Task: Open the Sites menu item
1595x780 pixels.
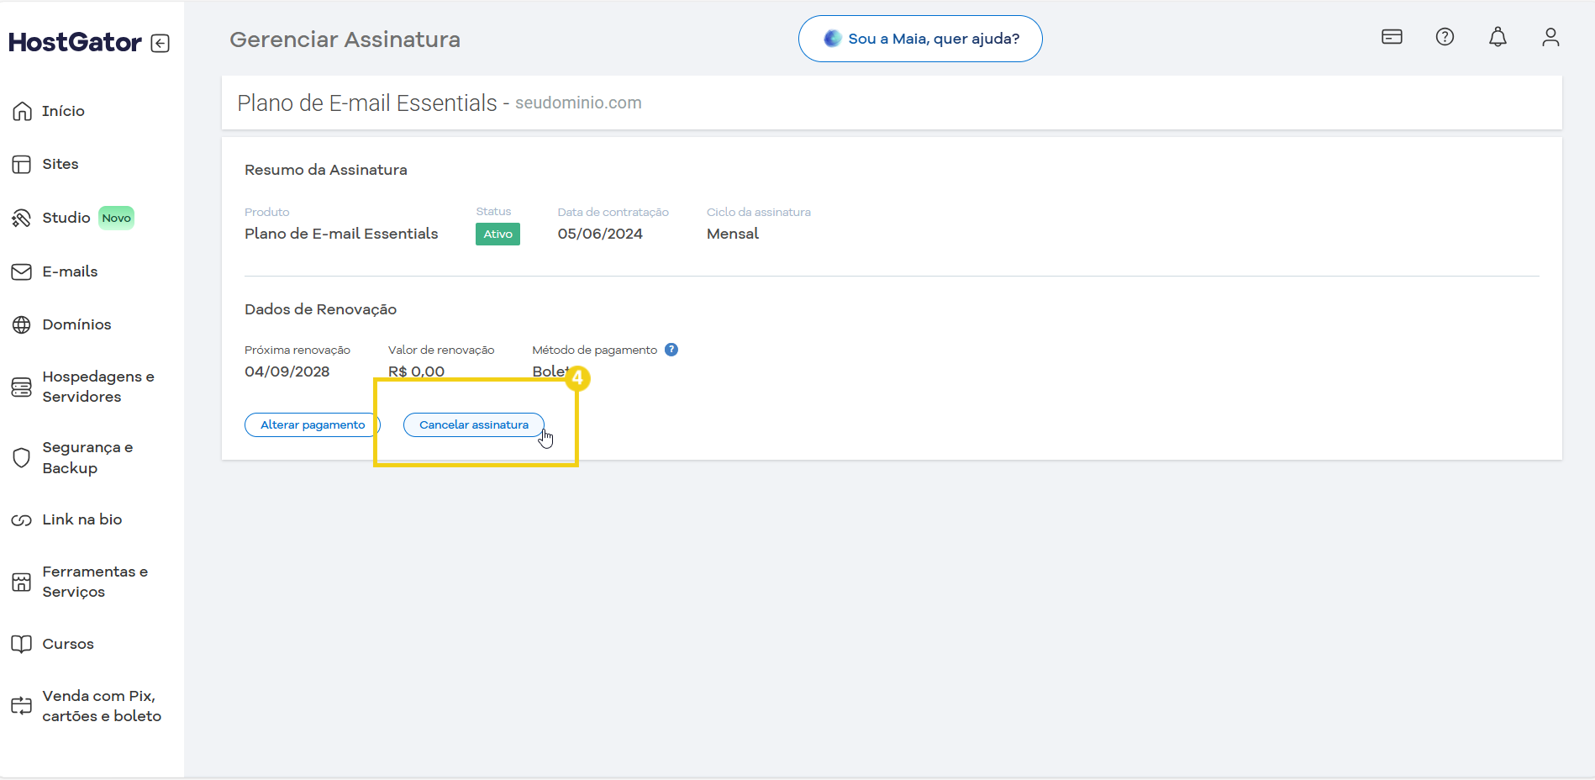Action: [61, 164]
